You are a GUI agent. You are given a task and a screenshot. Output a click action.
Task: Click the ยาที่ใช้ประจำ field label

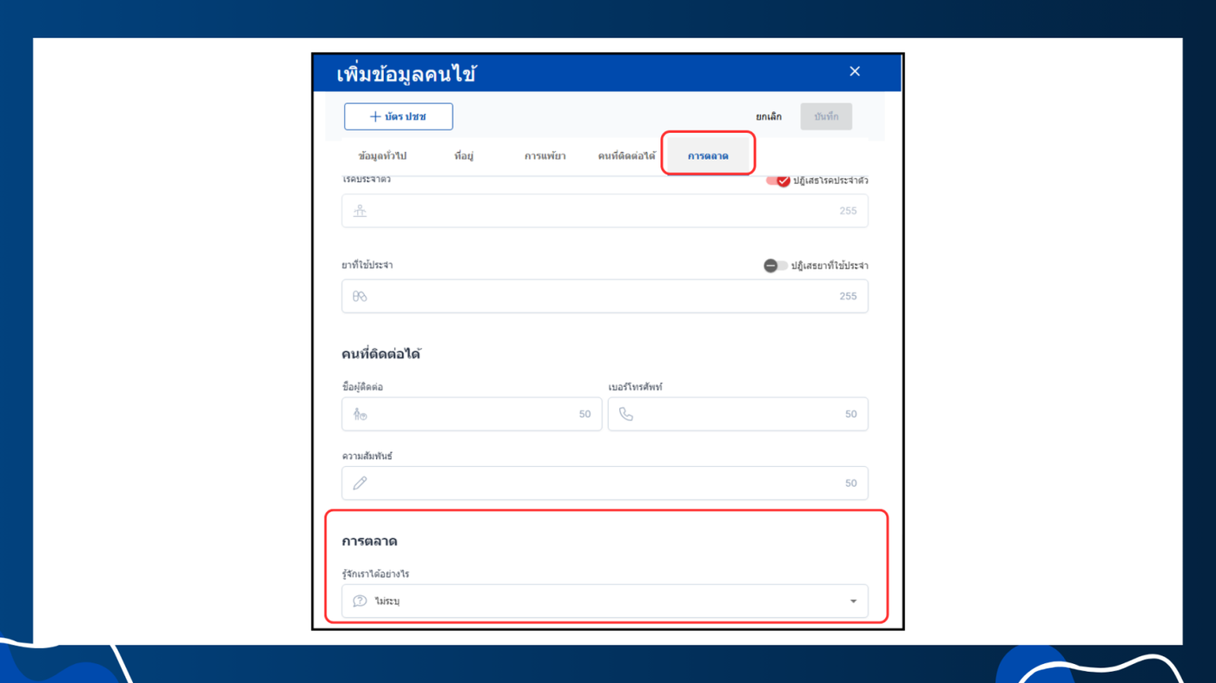[367, 266]
